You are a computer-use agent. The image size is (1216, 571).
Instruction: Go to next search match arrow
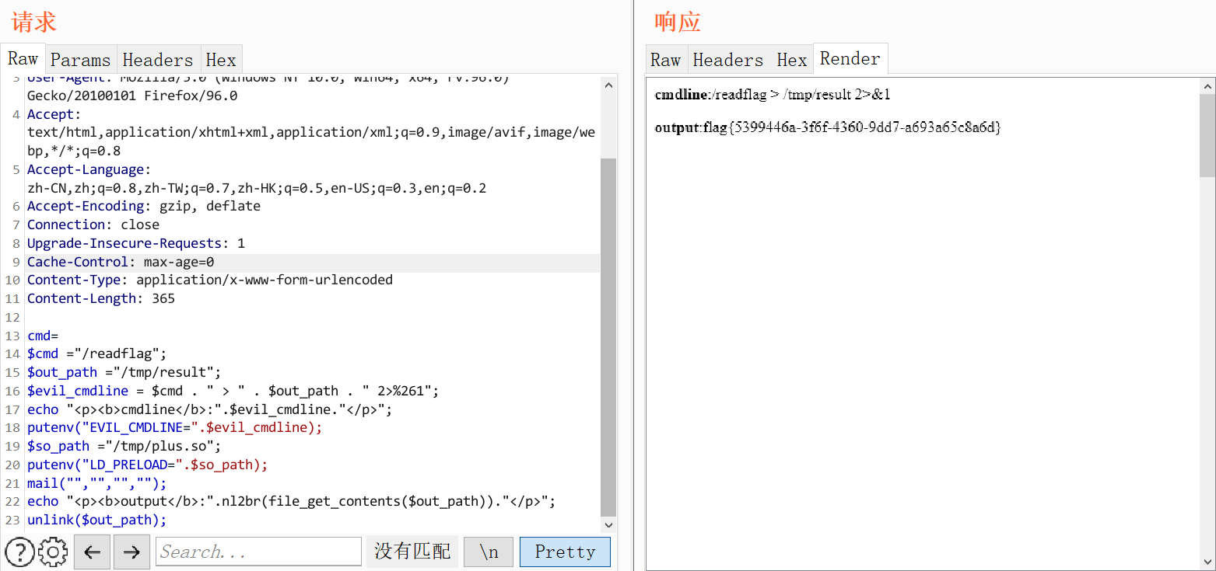[x=131, y=552]
